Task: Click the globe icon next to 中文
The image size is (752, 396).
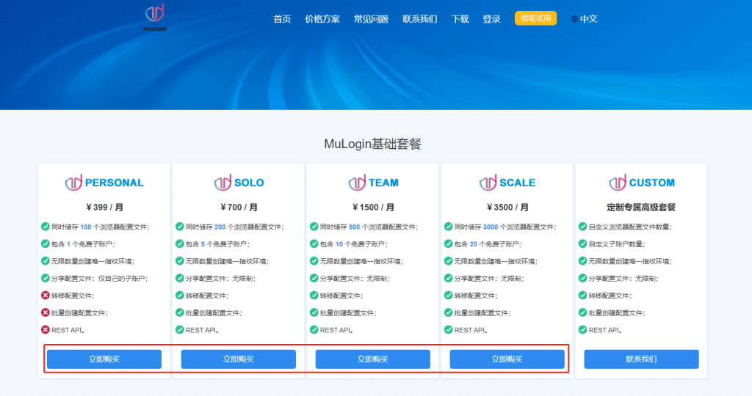Action: (574, 20)
